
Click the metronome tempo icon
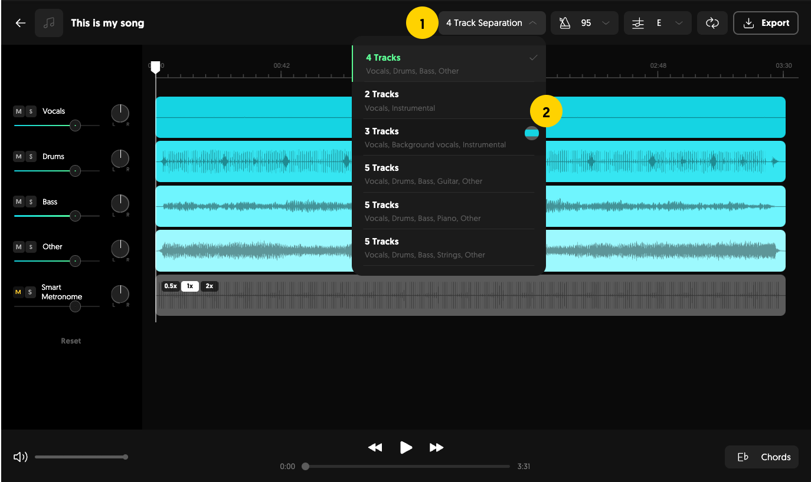tap(565, 23)
